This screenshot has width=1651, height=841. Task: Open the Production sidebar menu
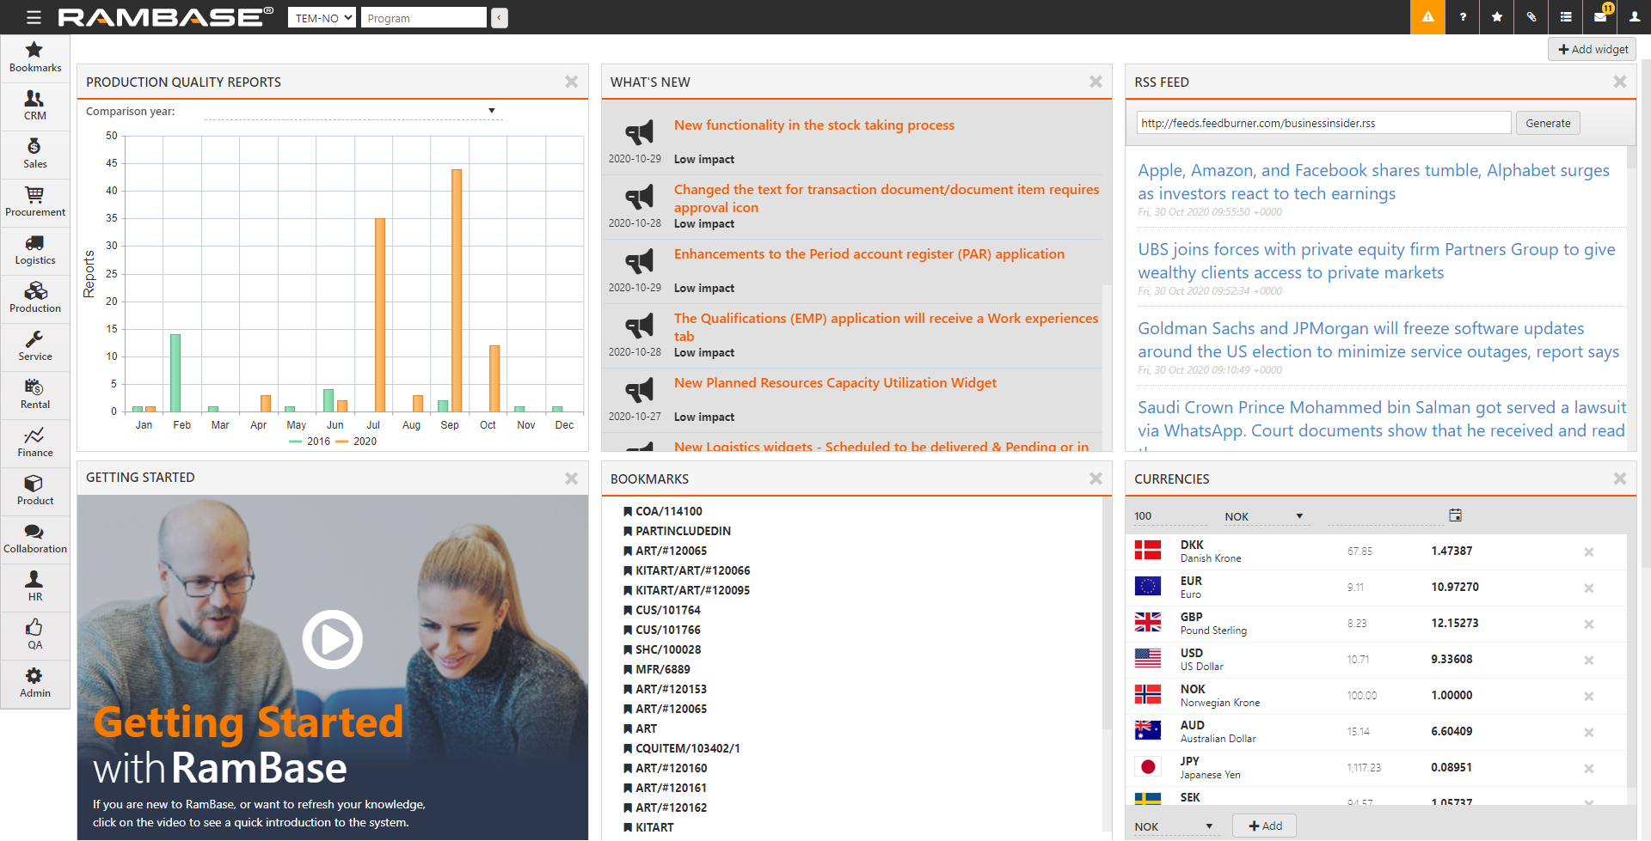[35, 298]
